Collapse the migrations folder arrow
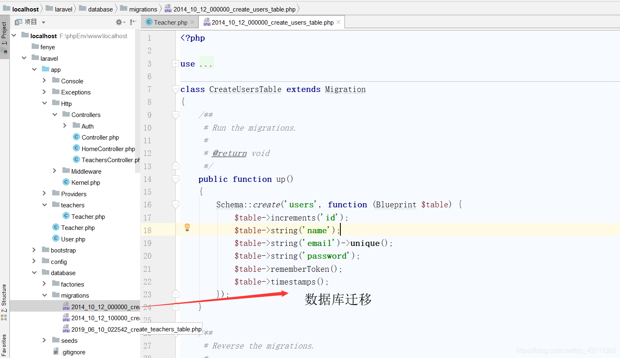The image size is (620, 358). point(45,295)
